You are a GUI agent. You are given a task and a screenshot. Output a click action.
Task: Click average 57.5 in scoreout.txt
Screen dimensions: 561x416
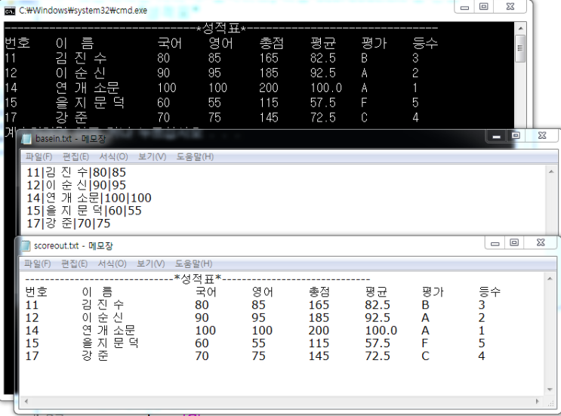pyautogui.click(x=378, y=344)
